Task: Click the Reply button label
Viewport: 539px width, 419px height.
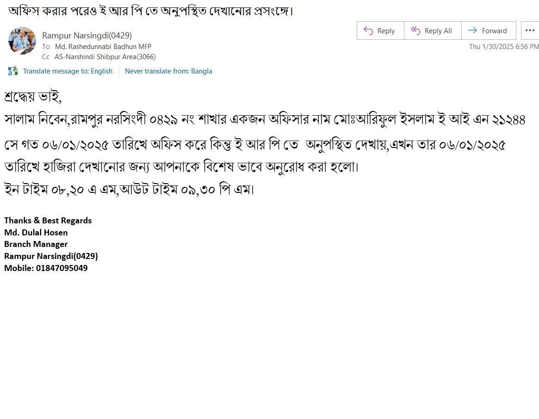Action: (386, 31)
